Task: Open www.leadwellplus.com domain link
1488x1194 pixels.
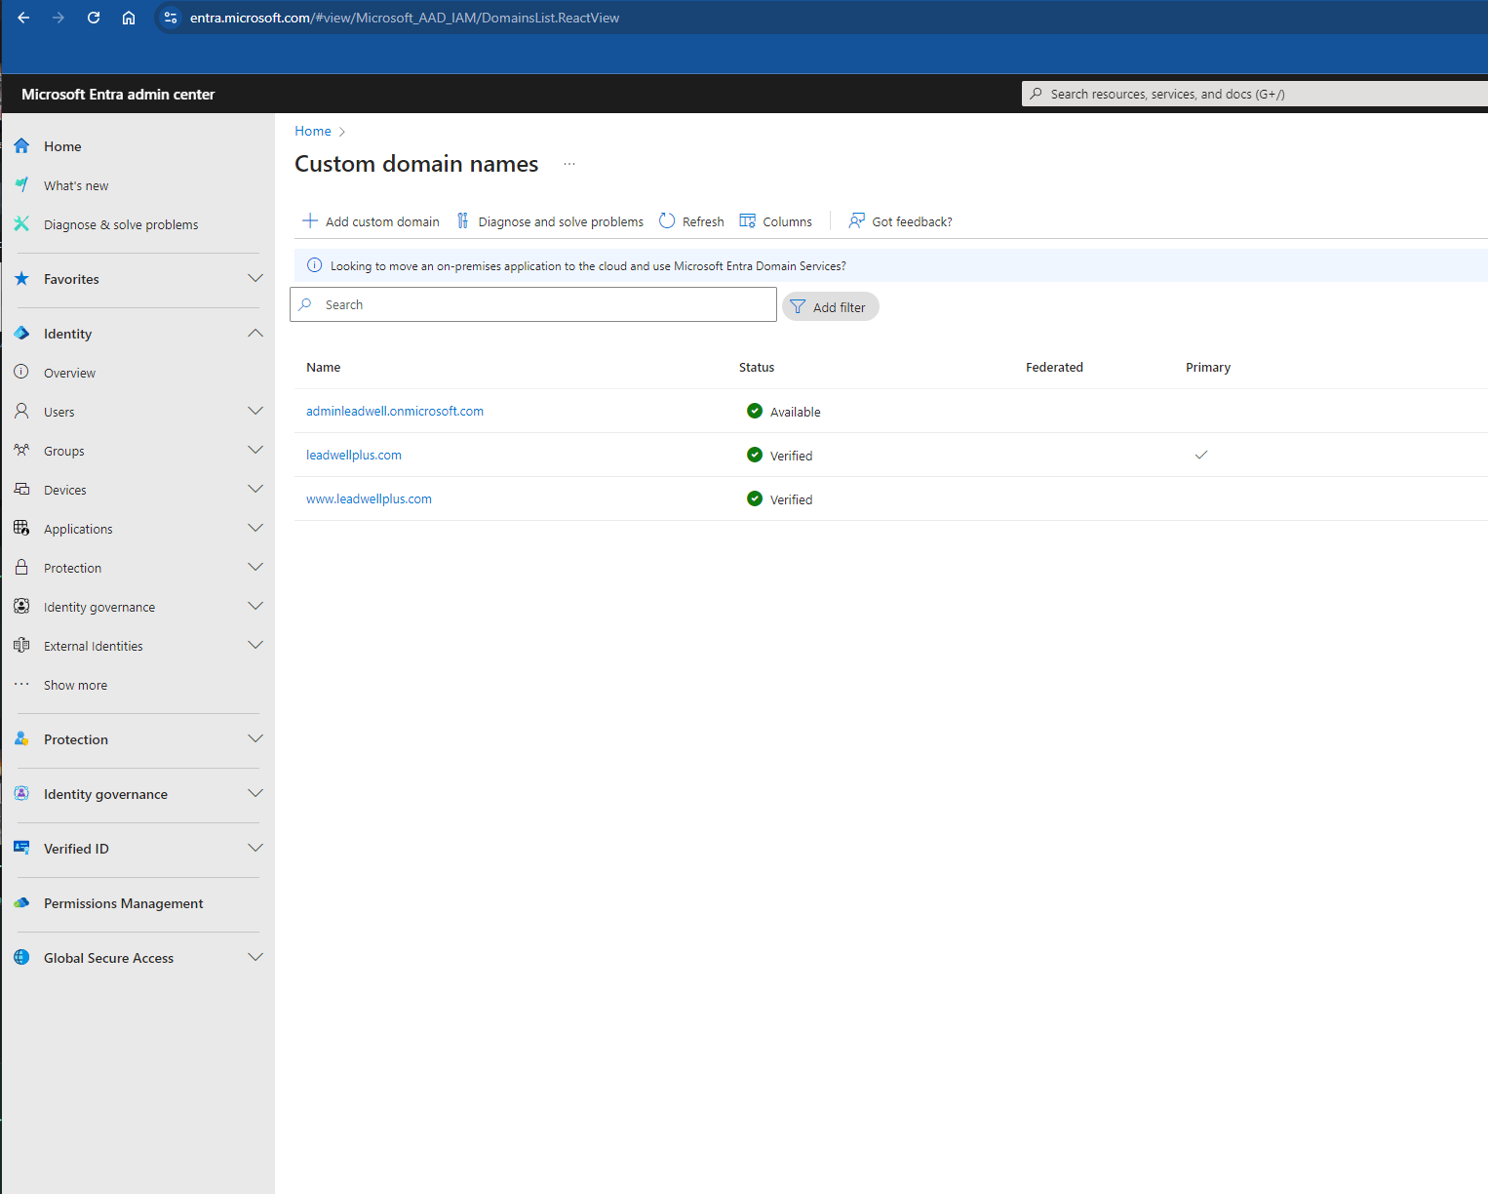Action: tap(369, 498)
